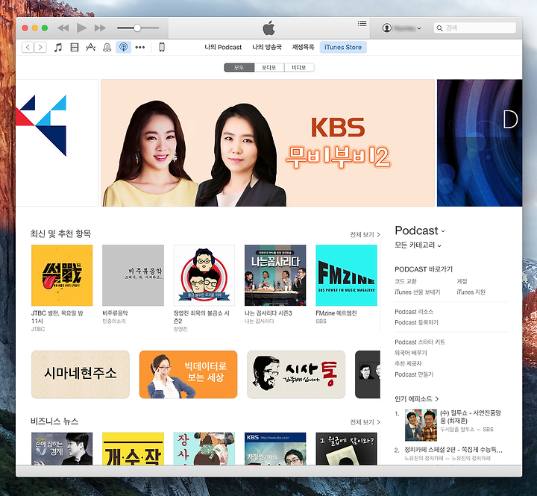This screenshot has height=496, width=537.
Task: Expand the 인기 에피소드 section
Action: (x=416, y=399)
